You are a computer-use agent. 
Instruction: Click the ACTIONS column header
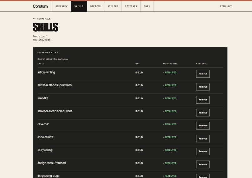pos(201,64)
